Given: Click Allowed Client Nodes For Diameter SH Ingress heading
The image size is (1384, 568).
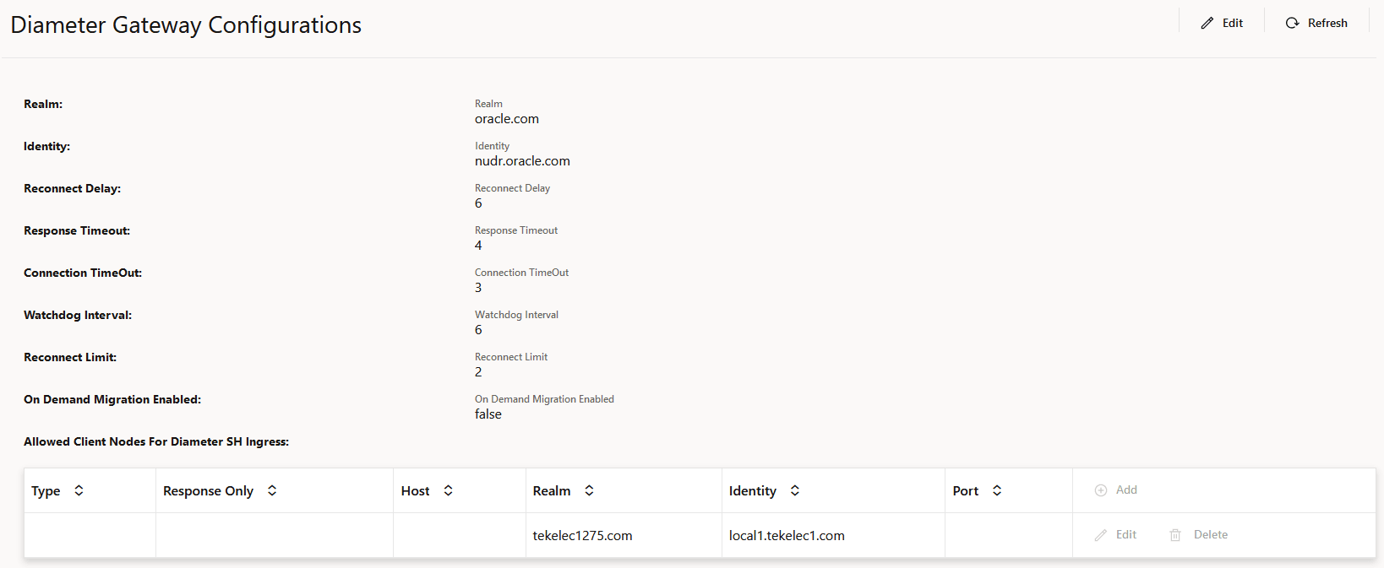Looking at the screenshot, I should [x=156, y=441].
